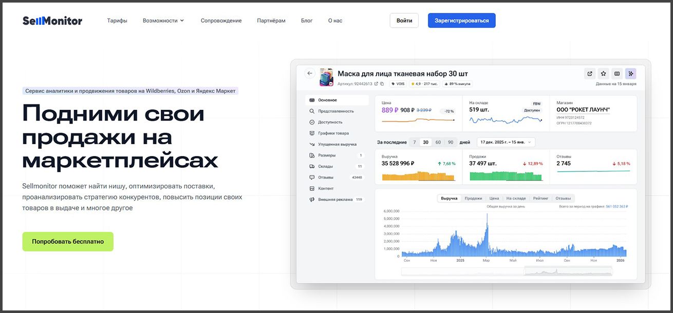Click the 561 052 363 ₽ total link
This screenshot has height=313, width=673.
[x=617, y=206]
